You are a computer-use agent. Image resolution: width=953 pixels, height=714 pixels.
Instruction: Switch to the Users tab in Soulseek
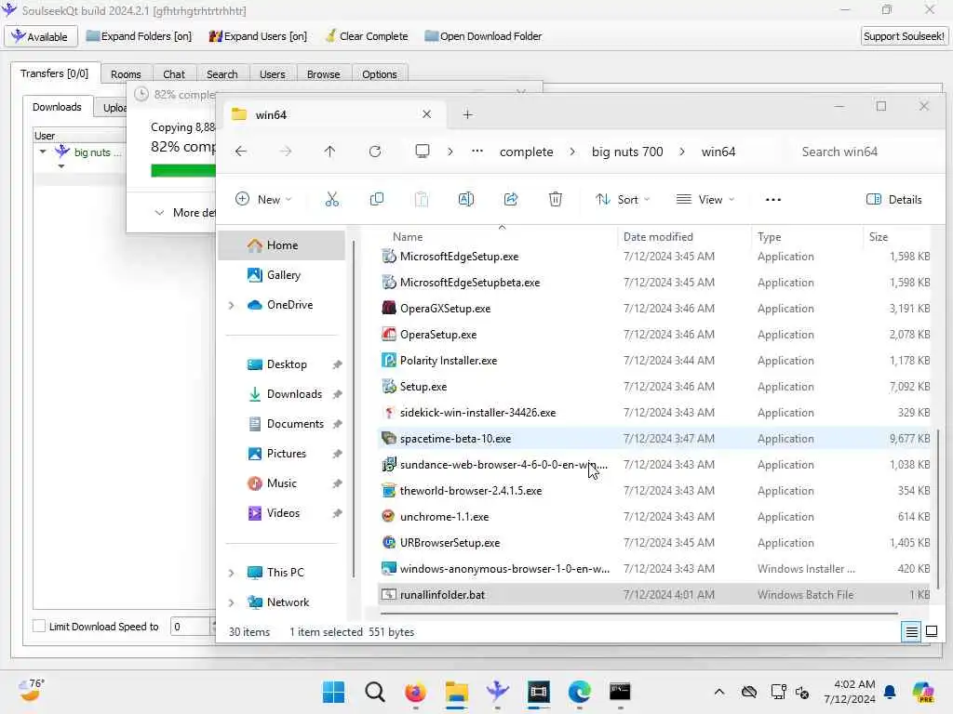(x=273, y=74)
